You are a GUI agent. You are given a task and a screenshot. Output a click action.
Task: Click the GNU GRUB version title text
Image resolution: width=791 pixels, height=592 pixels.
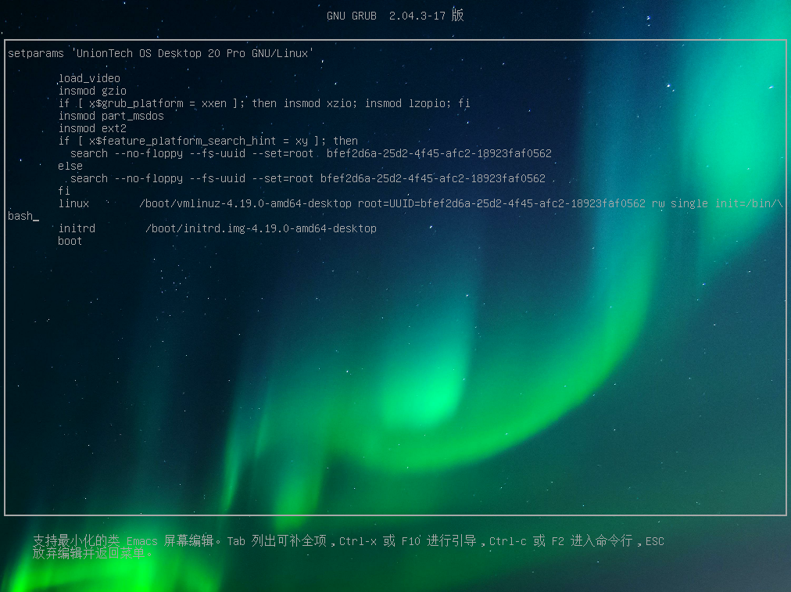click(395, 16)
